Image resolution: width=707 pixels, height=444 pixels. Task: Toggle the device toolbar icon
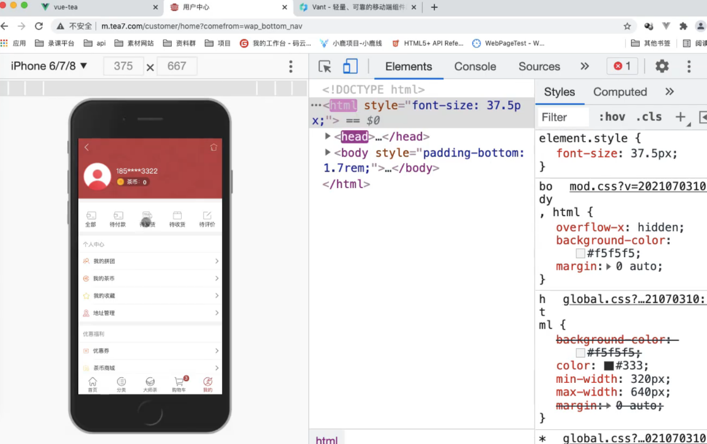coord(350,67)
